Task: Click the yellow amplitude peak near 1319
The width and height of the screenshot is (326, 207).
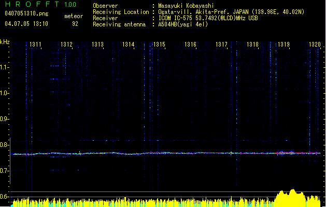Action: click(289, 195)
